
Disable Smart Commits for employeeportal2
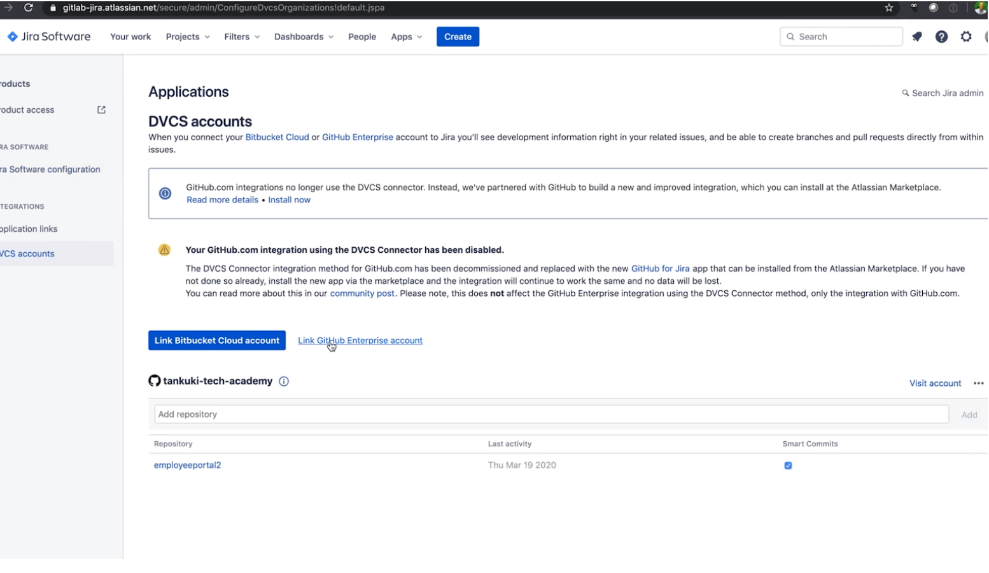(788, 465)
